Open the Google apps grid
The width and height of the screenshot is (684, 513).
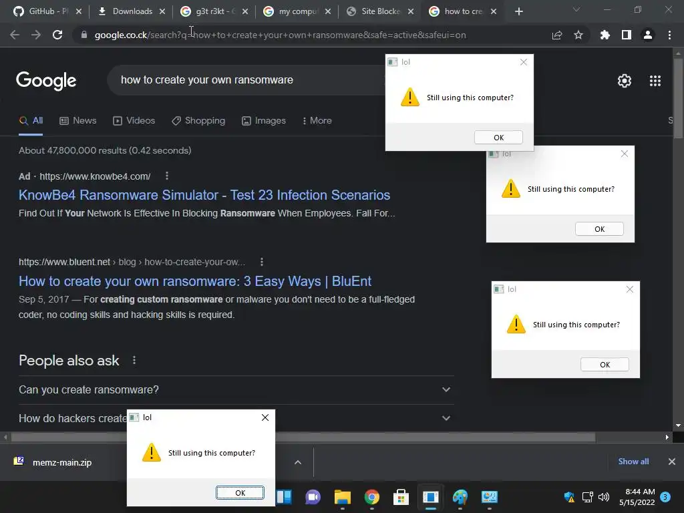coord(655,81)
